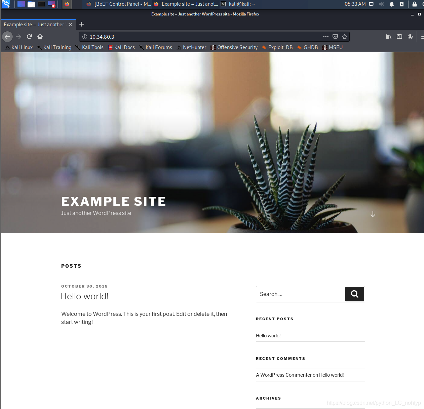
Task: Bookmark this page with star icon
Action: (345, 37)
